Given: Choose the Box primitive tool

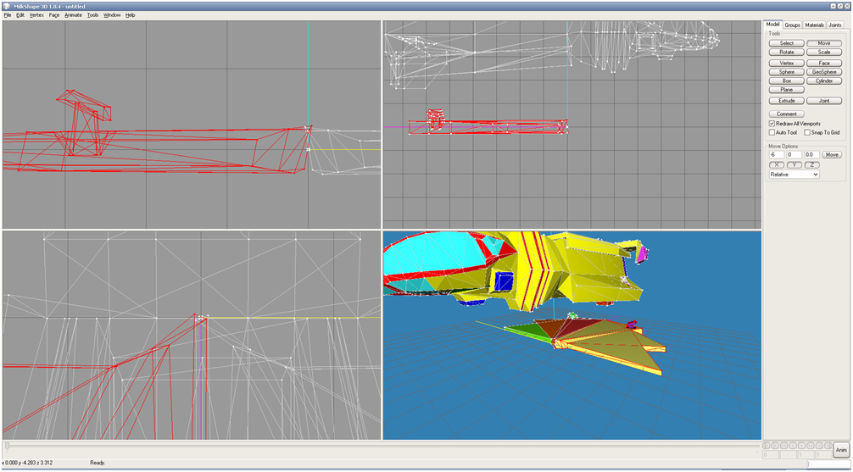Looking at the screenshot, I should (x=787, y=81).
